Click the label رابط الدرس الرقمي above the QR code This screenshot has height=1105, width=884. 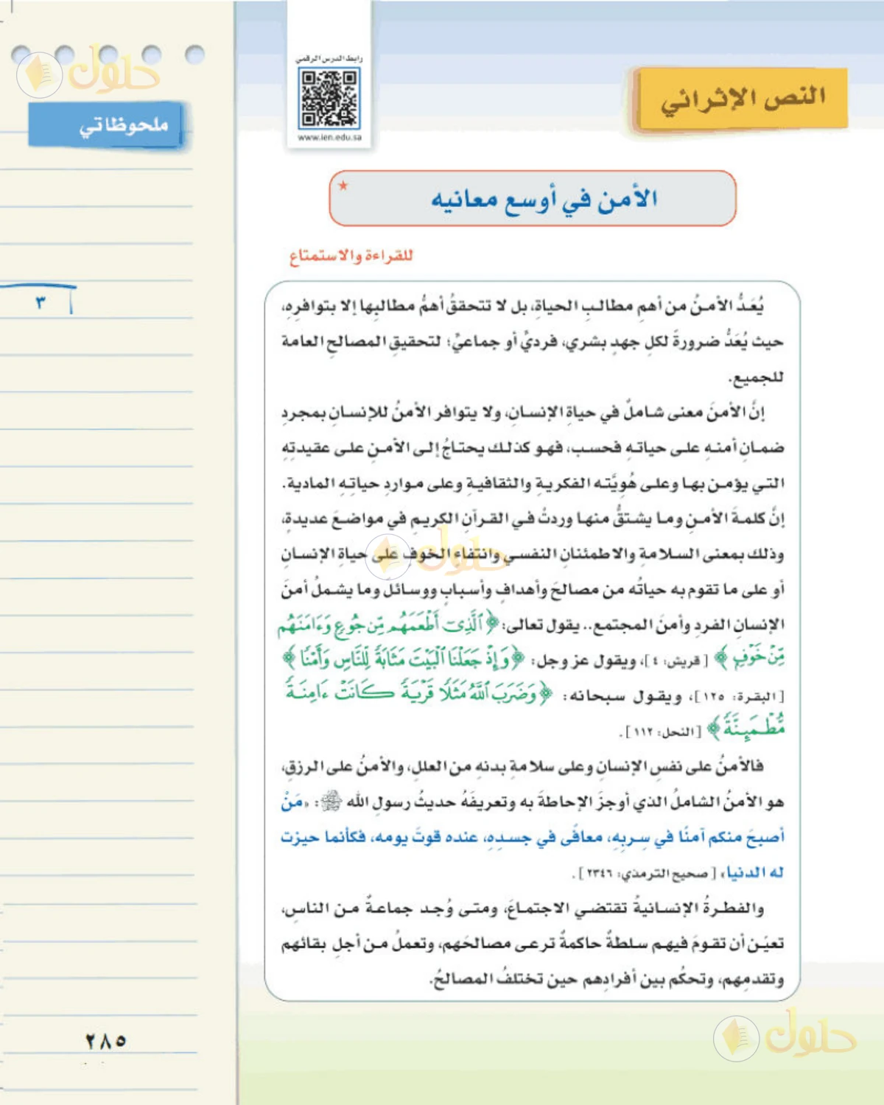pos(329,58)
